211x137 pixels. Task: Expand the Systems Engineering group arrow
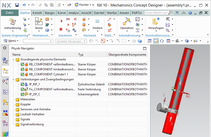[x=29, y=35]
